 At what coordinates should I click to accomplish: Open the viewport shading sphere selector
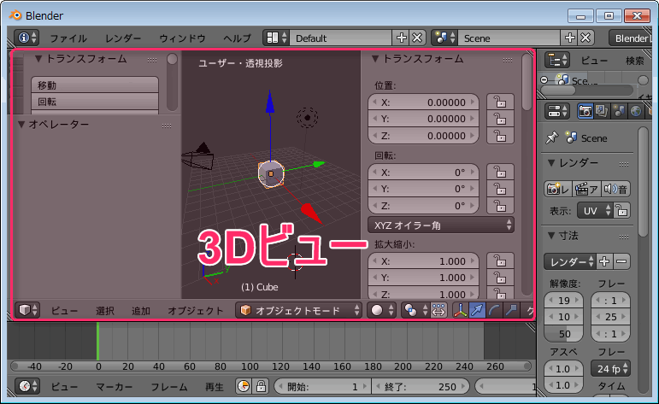coord(381,310)
